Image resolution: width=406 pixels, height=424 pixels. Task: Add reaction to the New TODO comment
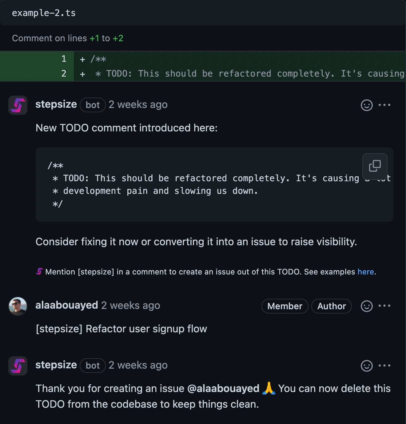pyautogui.click(x=367, y=105)
